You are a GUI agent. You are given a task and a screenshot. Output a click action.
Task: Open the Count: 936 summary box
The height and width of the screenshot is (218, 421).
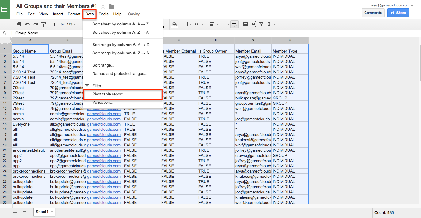(x=397, y=212)
